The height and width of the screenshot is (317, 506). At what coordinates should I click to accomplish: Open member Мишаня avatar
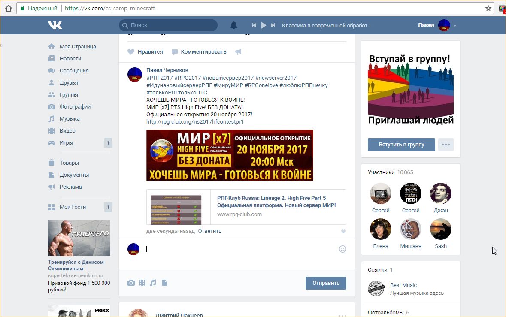coord(411,229)
